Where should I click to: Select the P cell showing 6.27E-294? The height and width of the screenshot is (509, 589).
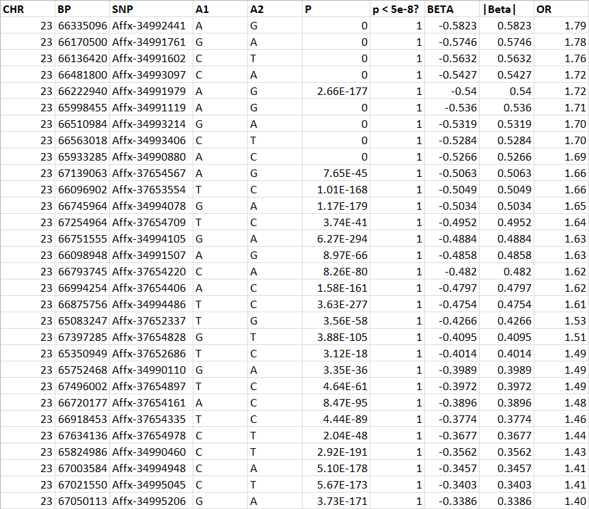335,239
